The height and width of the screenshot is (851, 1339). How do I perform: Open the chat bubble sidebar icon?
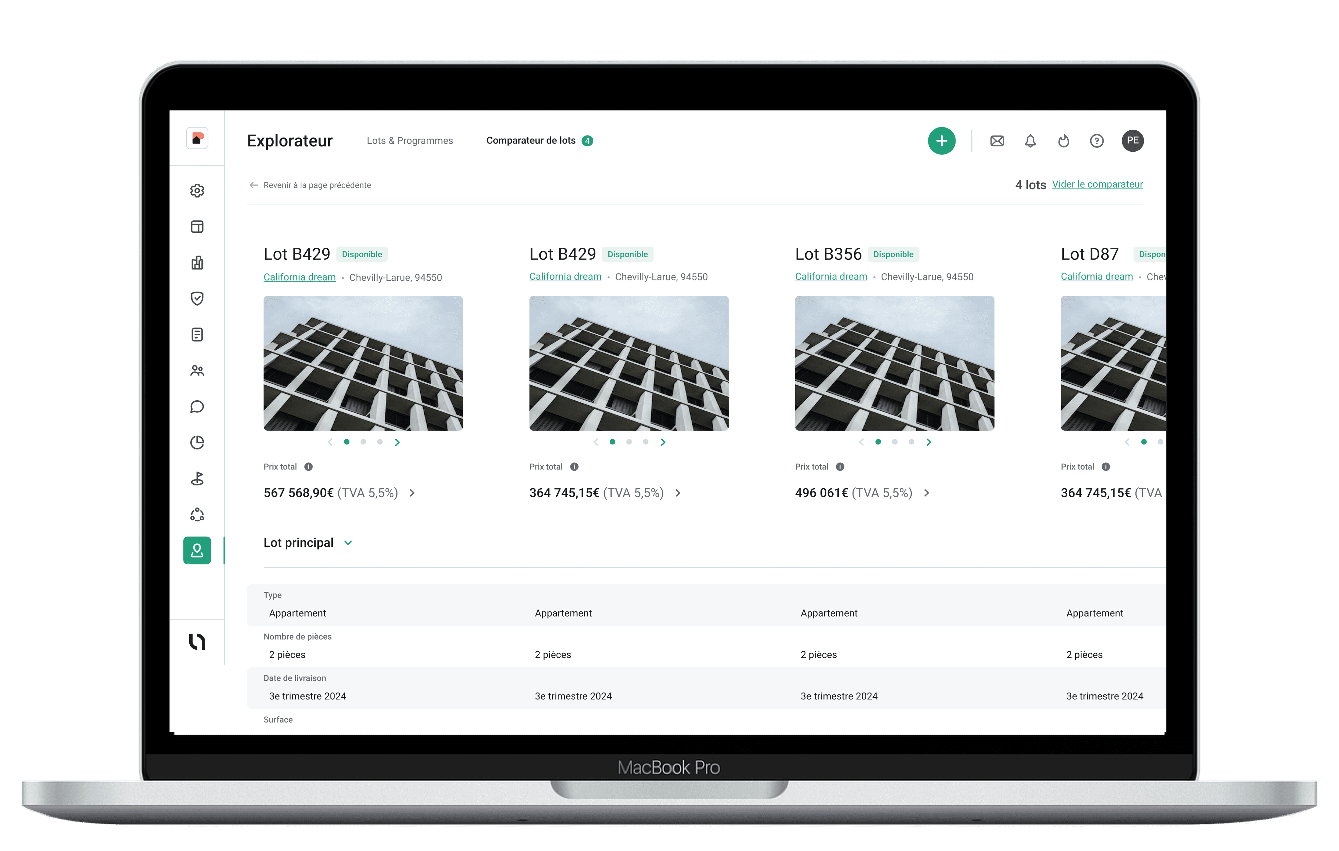tap(197, 406)
